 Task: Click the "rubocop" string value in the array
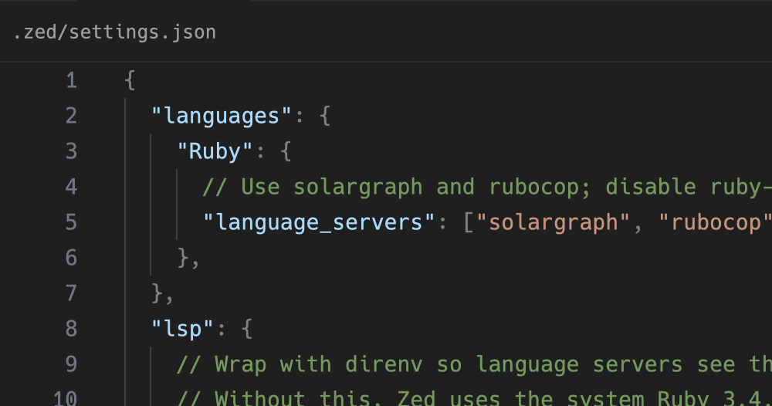(x=716, y=222)
